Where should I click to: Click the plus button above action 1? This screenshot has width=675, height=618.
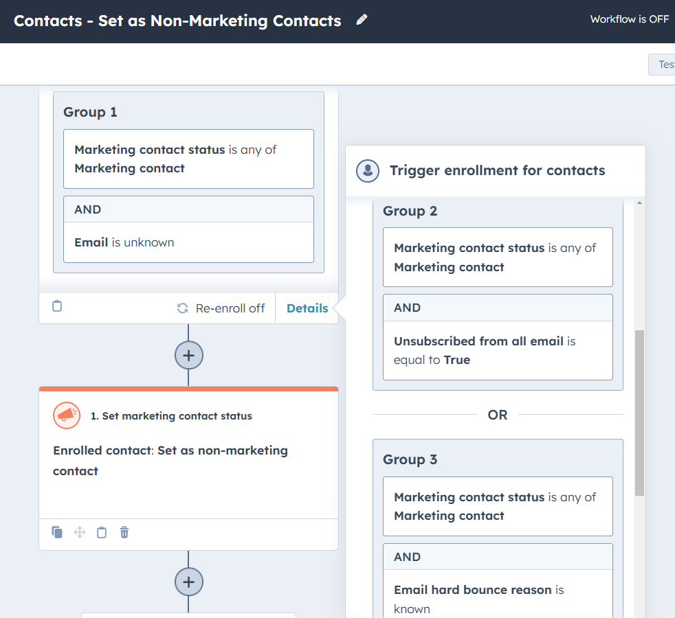click(x=188, y=355)
